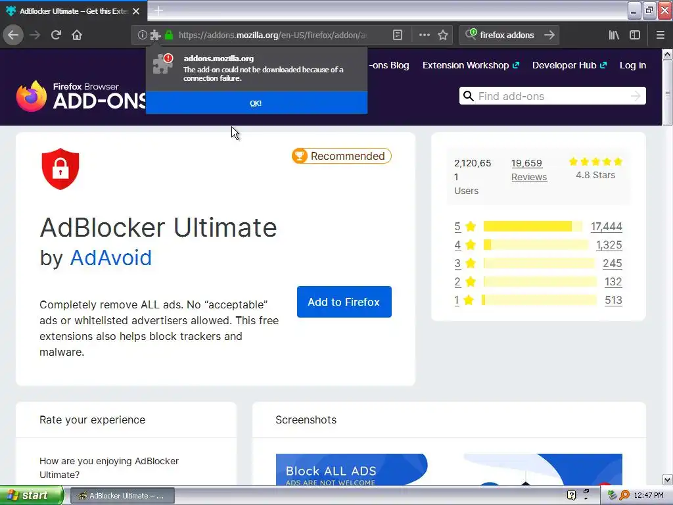The image size is (673, 505).
Task: Click the arrow in Find add-ons field
Action: 636,96
